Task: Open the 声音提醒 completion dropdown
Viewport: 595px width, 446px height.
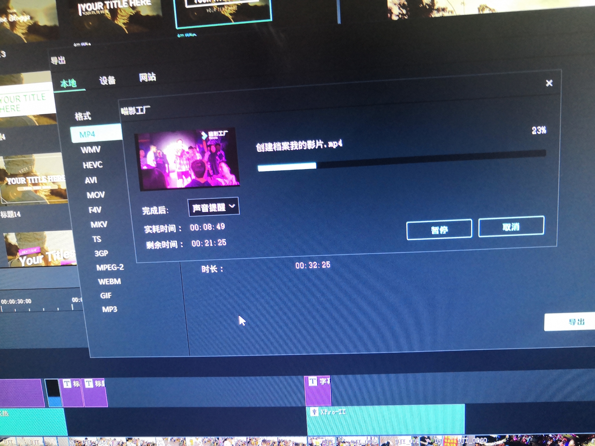Action: point(214,207)
